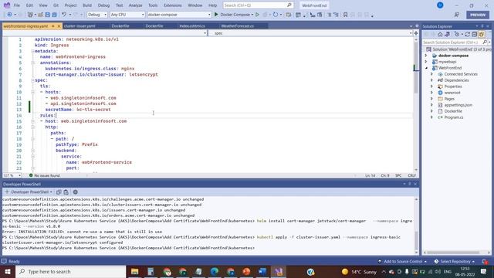Viewport: 494px width, 278px height.
Task: Click Collapse All icon in Solution Explorer
Action: pos(474,34)
